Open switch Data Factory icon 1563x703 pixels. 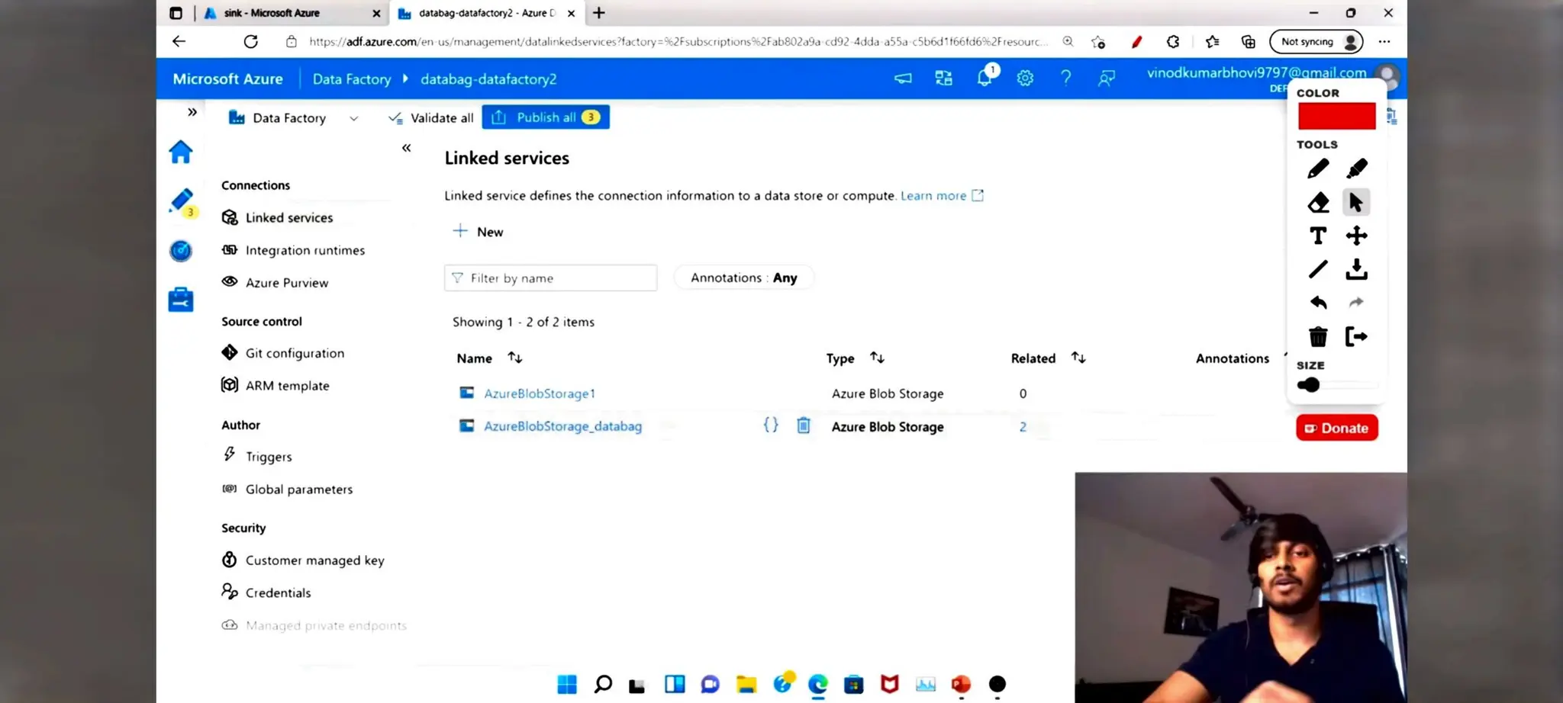(944, 78)
